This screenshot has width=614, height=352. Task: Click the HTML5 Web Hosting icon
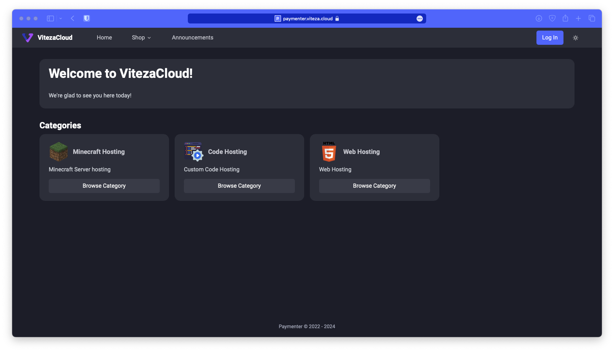pos(329,152)
